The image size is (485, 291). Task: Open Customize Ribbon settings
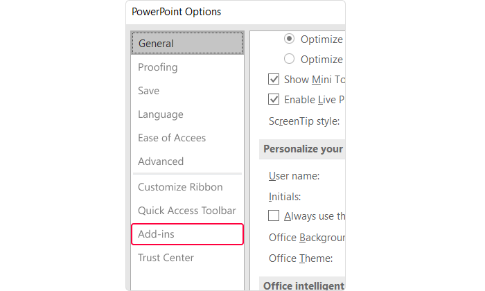click(180, 187)
